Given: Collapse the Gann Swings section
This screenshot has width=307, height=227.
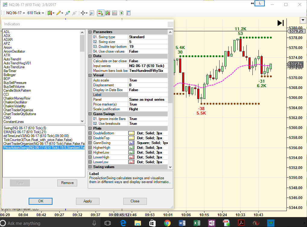Looking at the screenshot, I should click(x=90, y=114).
